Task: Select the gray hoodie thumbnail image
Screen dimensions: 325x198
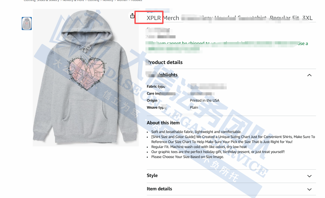Action: coord(27,24)
